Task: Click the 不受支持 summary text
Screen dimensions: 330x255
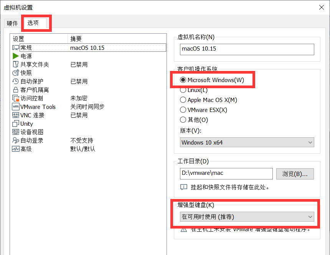Action: [x=82, y=140]
